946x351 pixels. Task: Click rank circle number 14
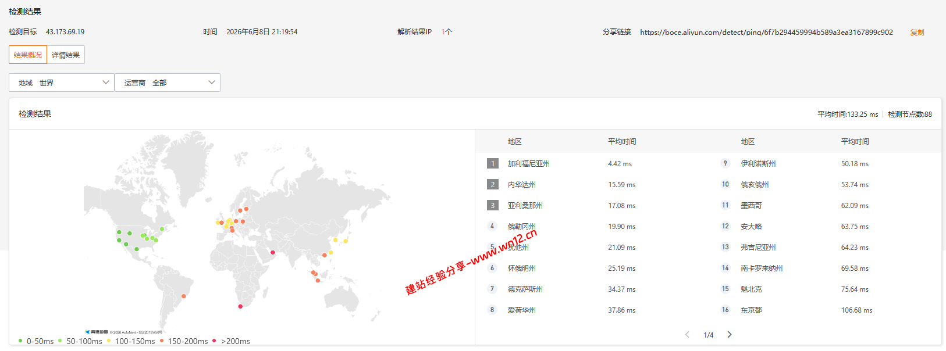(725, 268)
